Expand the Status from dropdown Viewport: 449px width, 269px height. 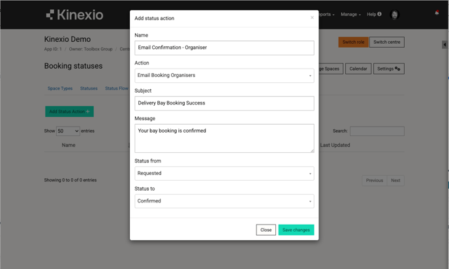(x=224, y=174)
